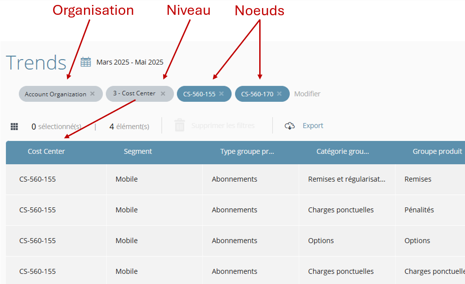Sort by Groupe produit column header
Viewport: 465px width, 284px height.
click(x=437, y=152)
